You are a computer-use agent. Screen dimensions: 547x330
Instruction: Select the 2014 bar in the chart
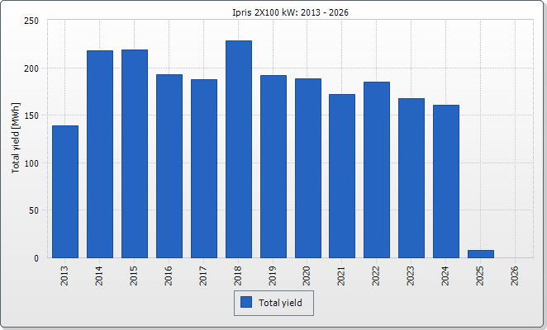(100, 154)
